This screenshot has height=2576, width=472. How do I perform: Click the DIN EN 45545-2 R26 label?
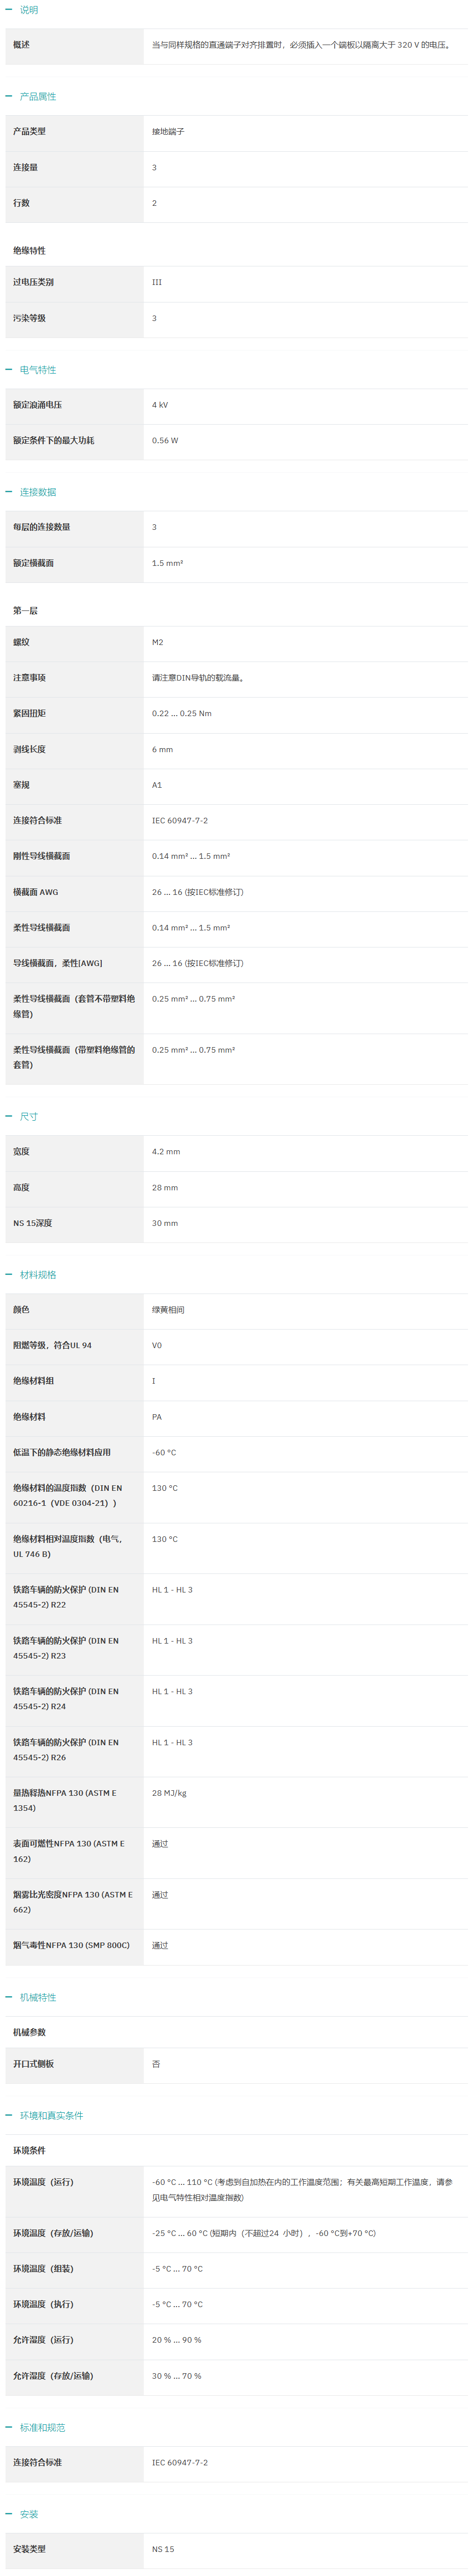tap(66, 1749)
